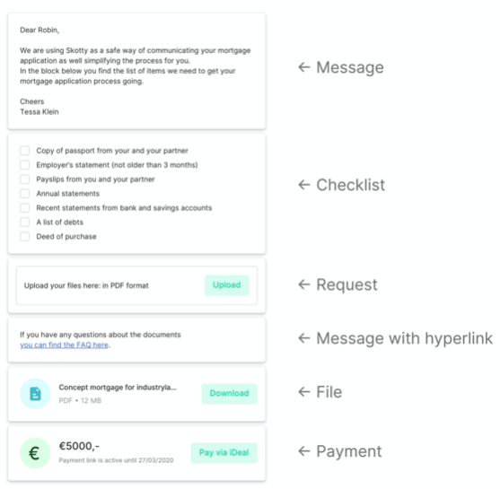The height and width of the screenshot is (489, 500).
Task: Check Payslips from you and partner
Action: pyautogui.click(x=24, y=179)
